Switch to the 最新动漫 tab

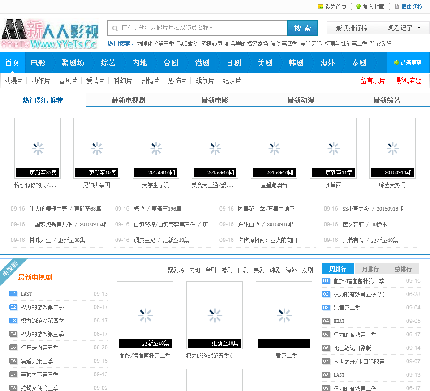click(x=301, y=100)
